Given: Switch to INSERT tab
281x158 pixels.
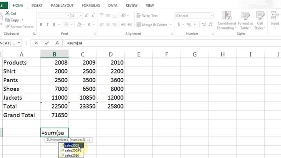Looking at the screenshot, I should click(x=37, y=5).
